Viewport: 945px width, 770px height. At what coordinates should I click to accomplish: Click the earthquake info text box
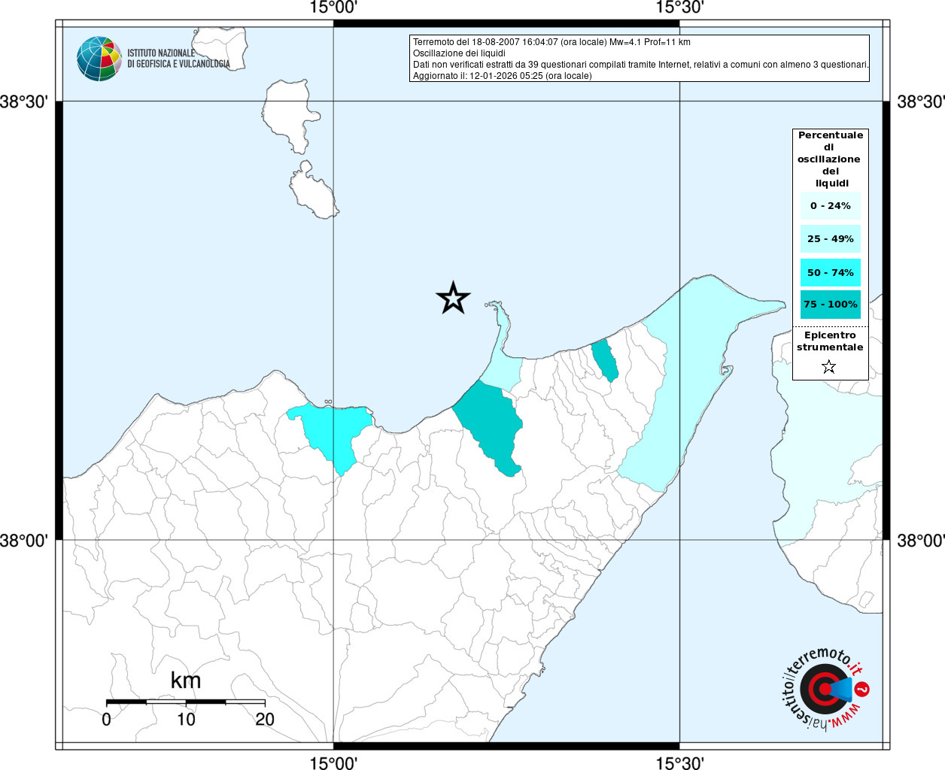click(640, 59)
